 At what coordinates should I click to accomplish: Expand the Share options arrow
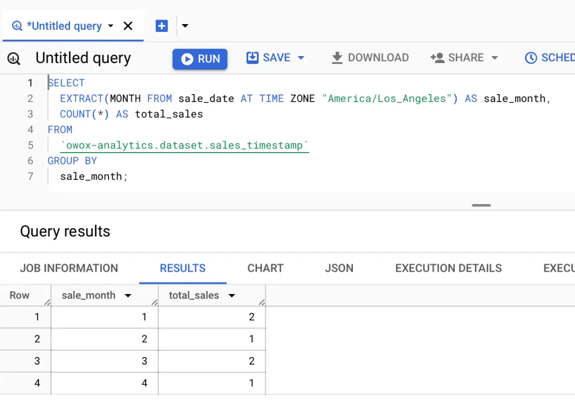495,58
